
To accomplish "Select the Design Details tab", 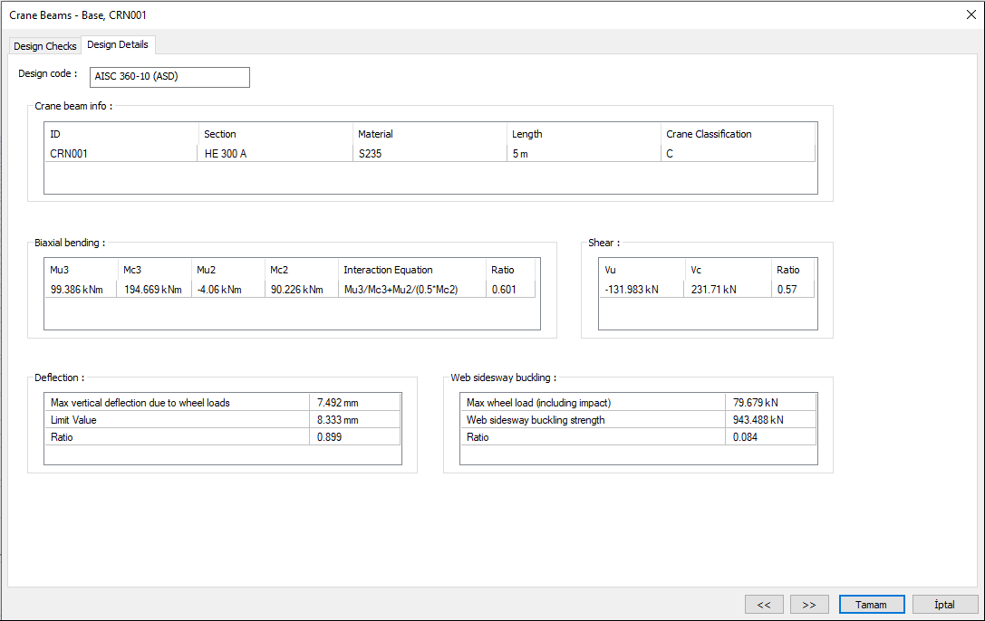I will click(118, 45).
